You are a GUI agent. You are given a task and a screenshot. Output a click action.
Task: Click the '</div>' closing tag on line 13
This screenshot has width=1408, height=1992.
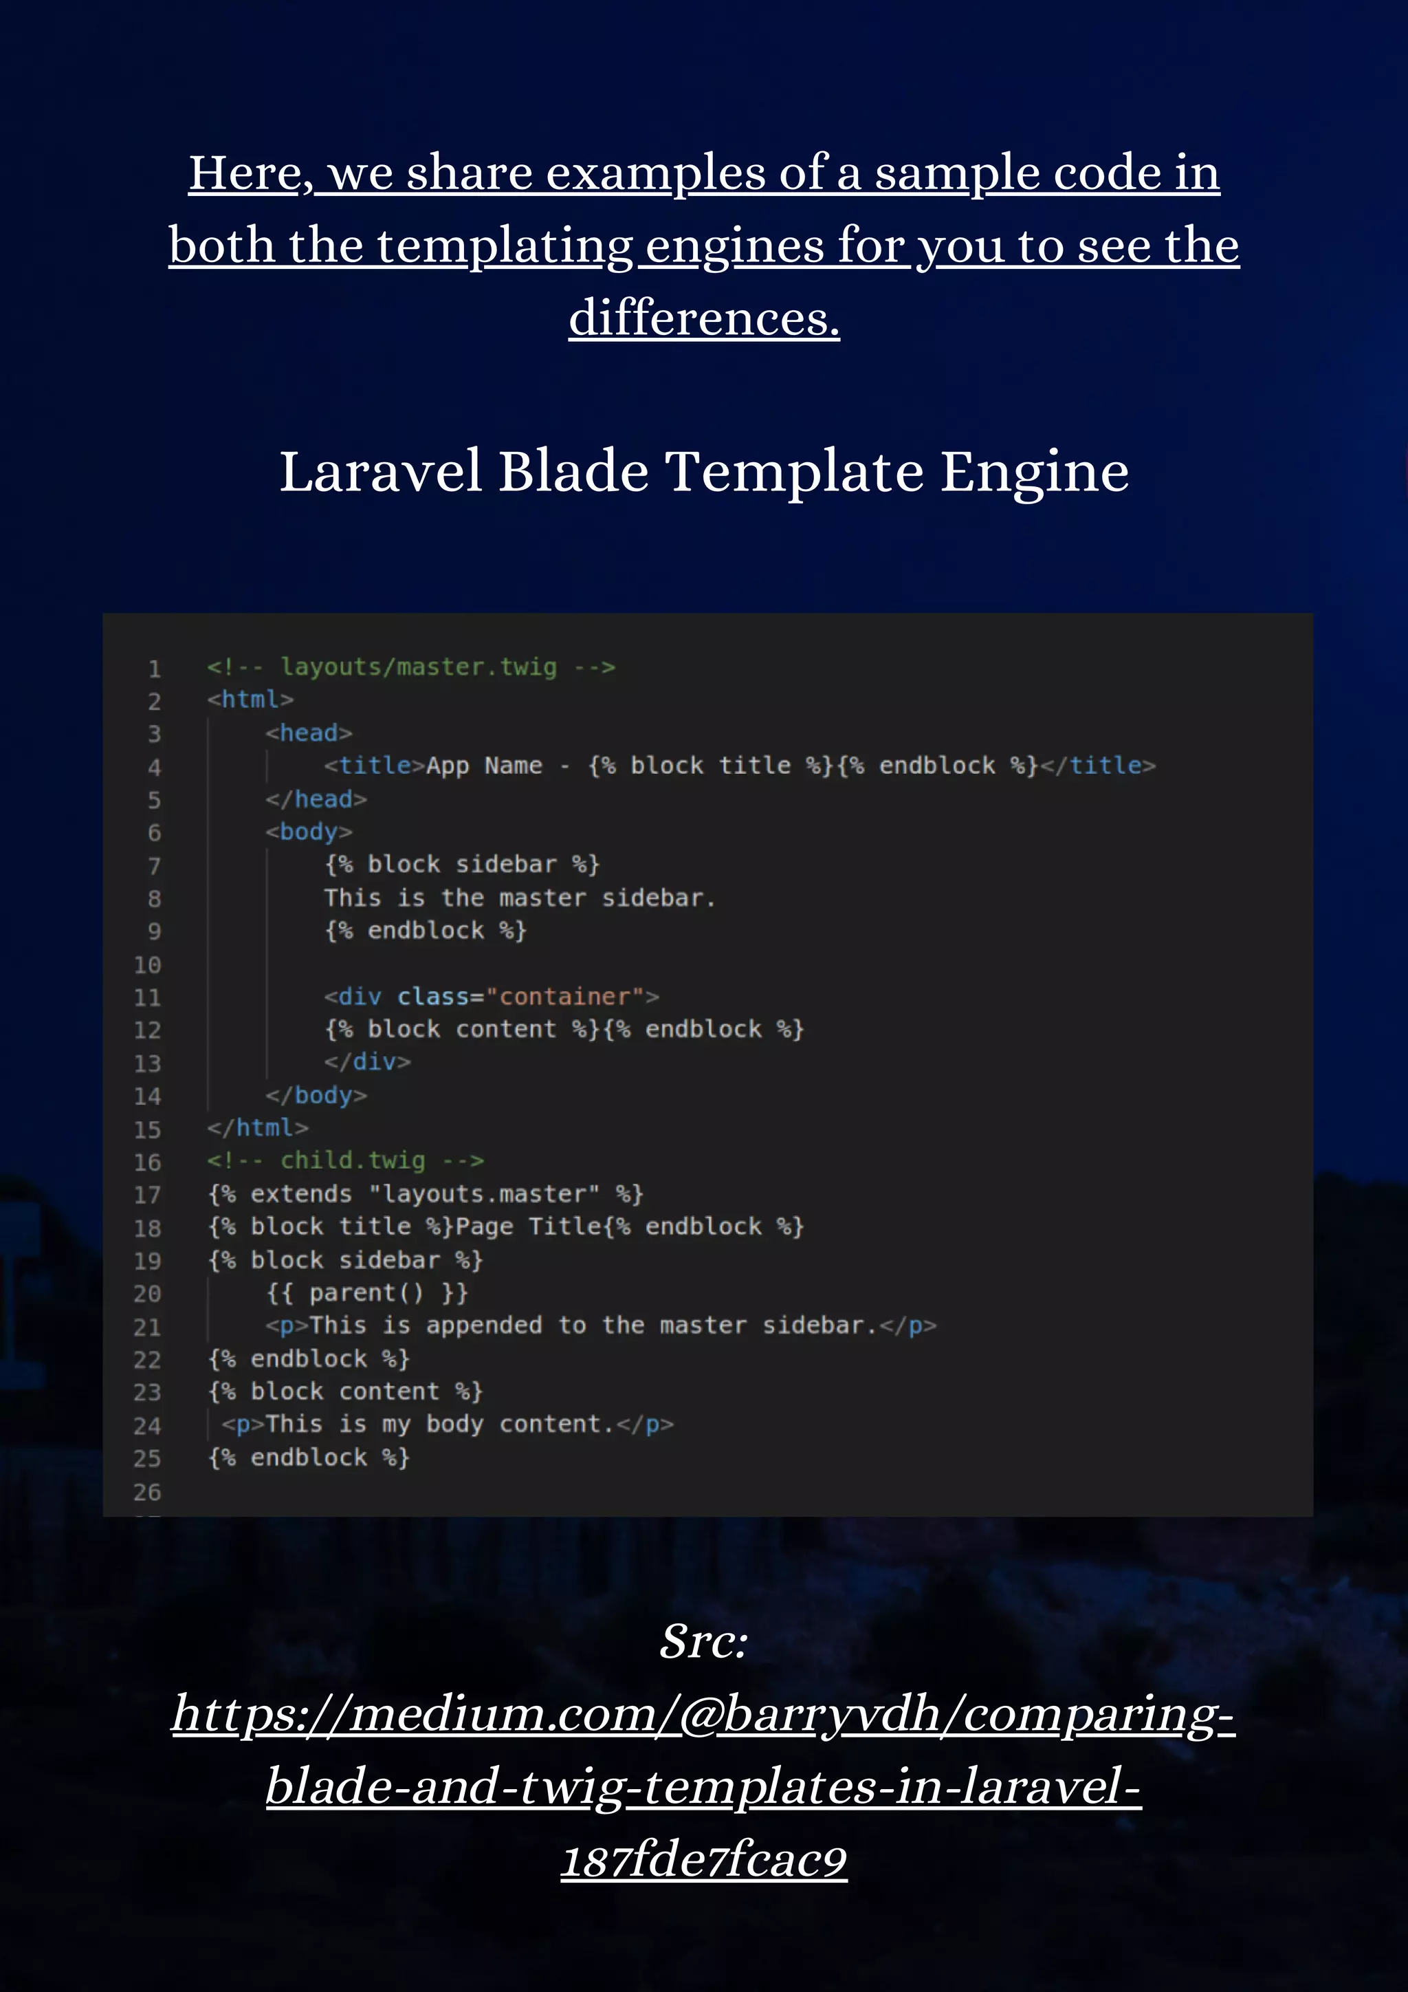pyautogui.click(x=368, y=1062)
